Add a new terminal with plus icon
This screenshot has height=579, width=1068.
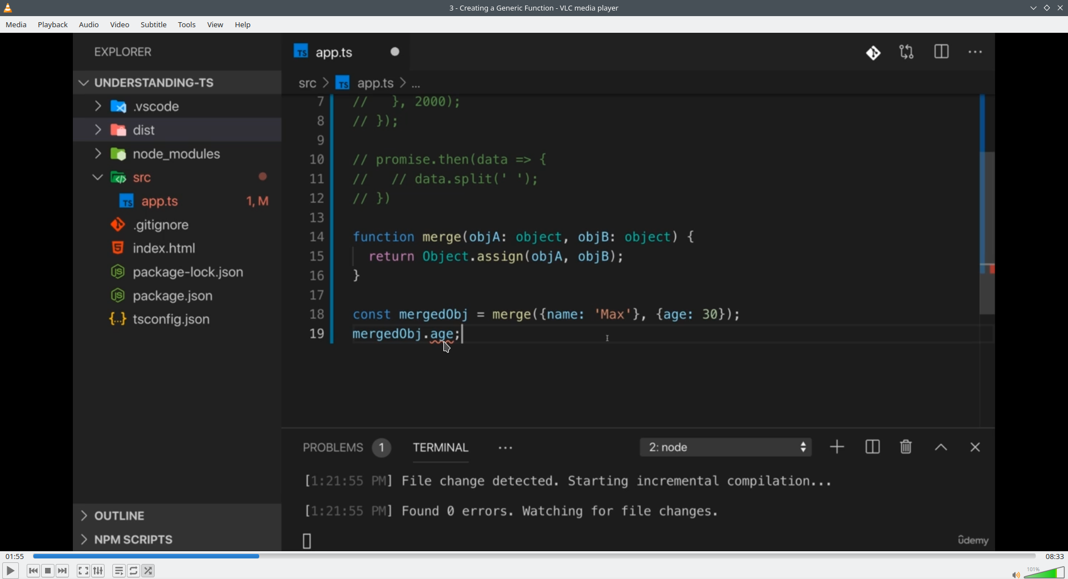(x=837, y=447)
